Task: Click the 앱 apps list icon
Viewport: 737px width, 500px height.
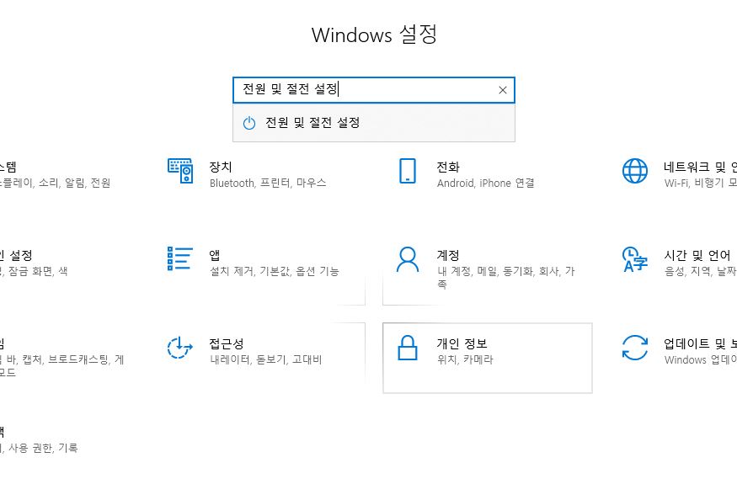Action: coord(180,258)
